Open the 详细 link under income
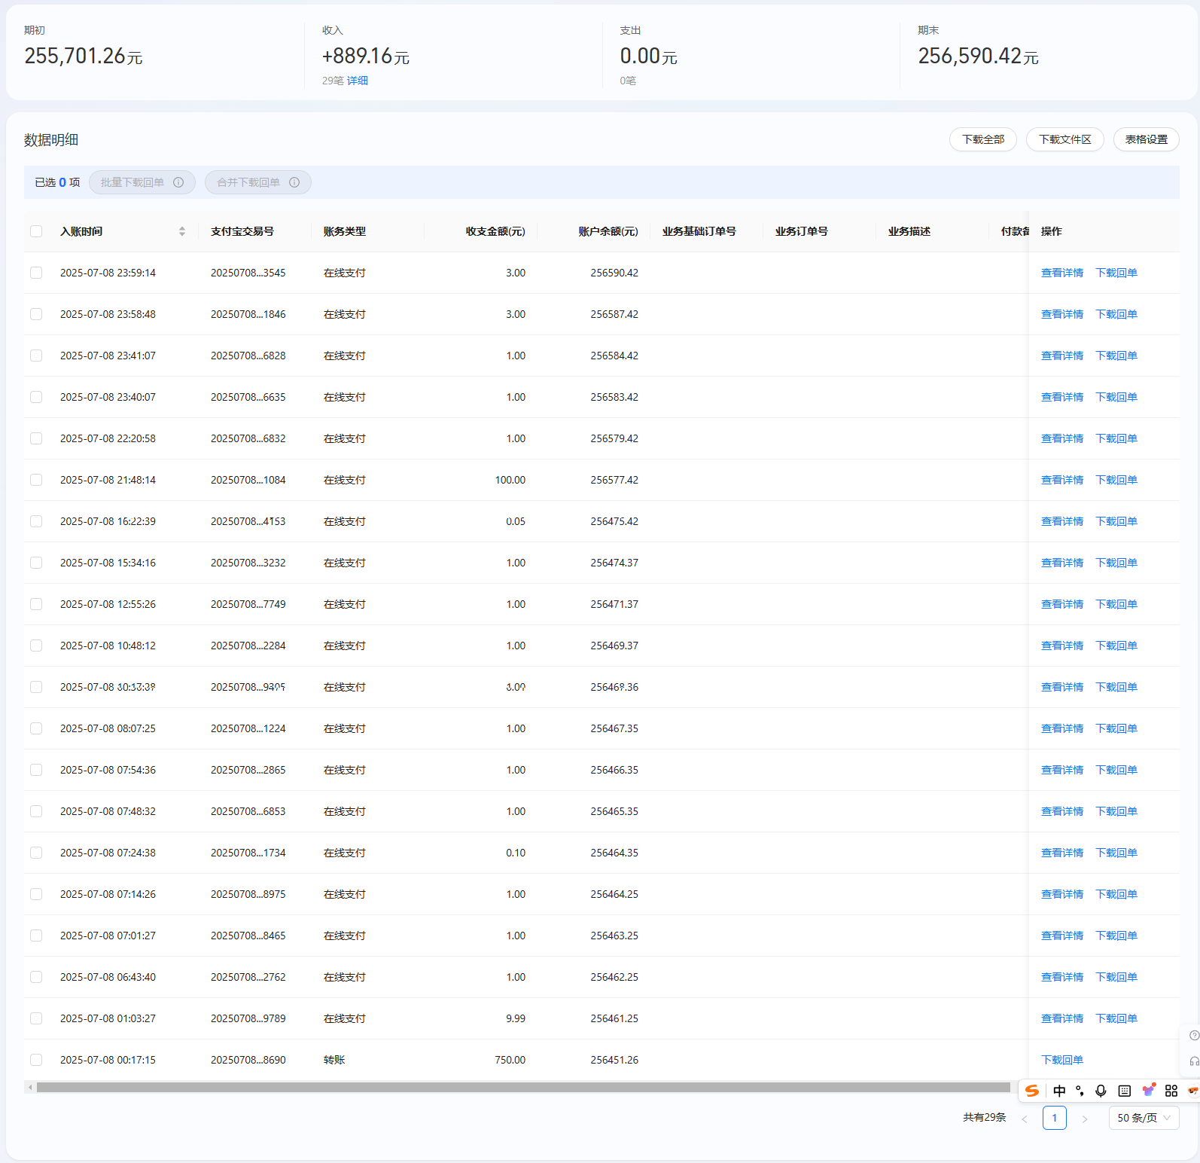 358,81
